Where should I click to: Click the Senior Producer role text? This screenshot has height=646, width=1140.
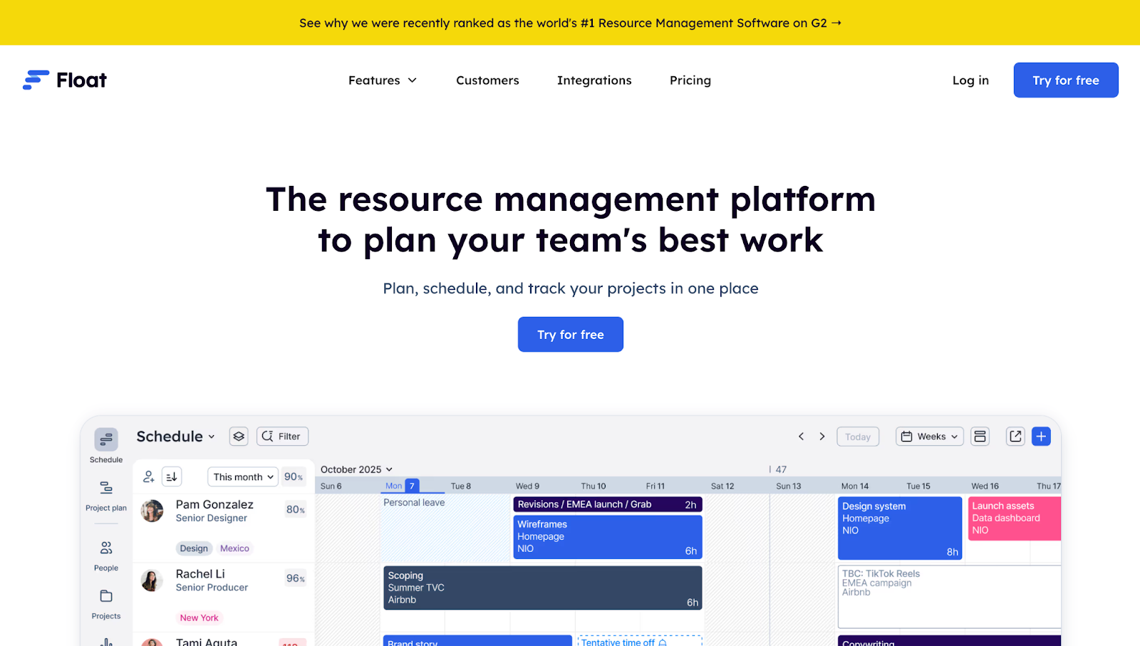pyautogui.click(x=212, y=588)
